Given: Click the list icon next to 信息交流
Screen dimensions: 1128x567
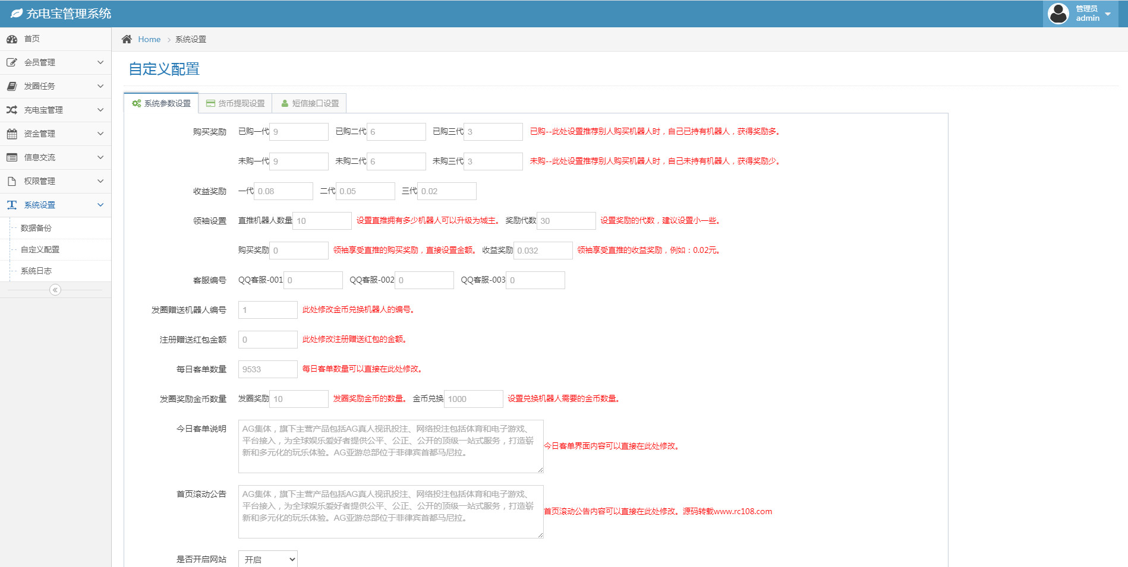Looking at the screenshot, I should click(x=12, y=157).
